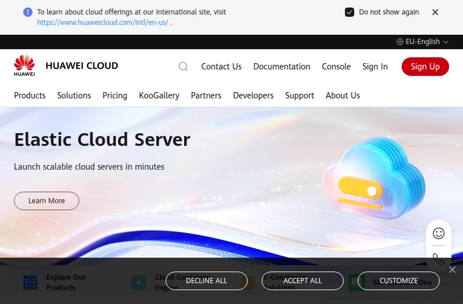The width and height of the screenshot is (463, 304).
Task: Go to the Pricing menu
Action: [x=115, y=96]
